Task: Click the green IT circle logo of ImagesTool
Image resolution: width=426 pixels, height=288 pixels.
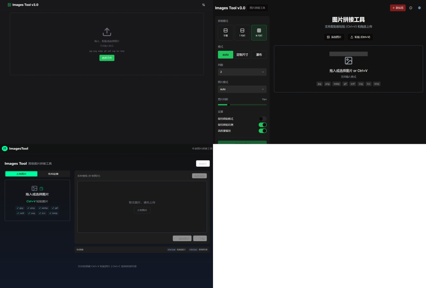Action: click(5, 149)
